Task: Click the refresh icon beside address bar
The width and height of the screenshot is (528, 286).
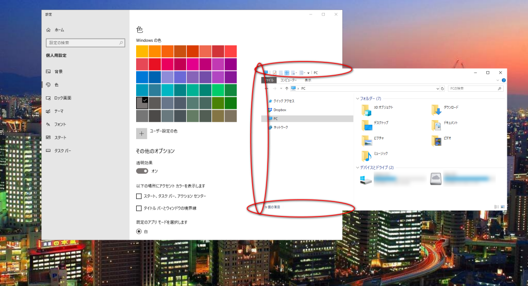Action: [x=442, y=89]
